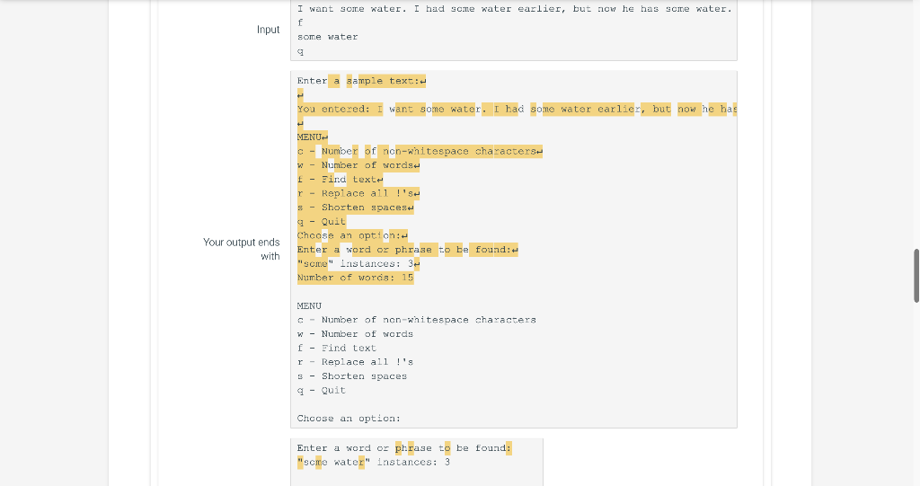920x486 pixels.
Task: Click unhighlighted "Choose an option:" line
Action: (x=349, y=420)
